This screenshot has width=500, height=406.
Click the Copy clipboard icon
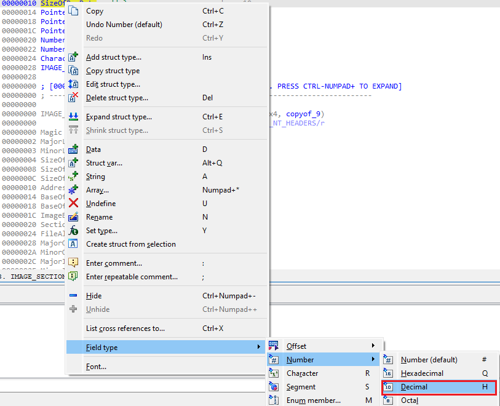click(73, 10)
